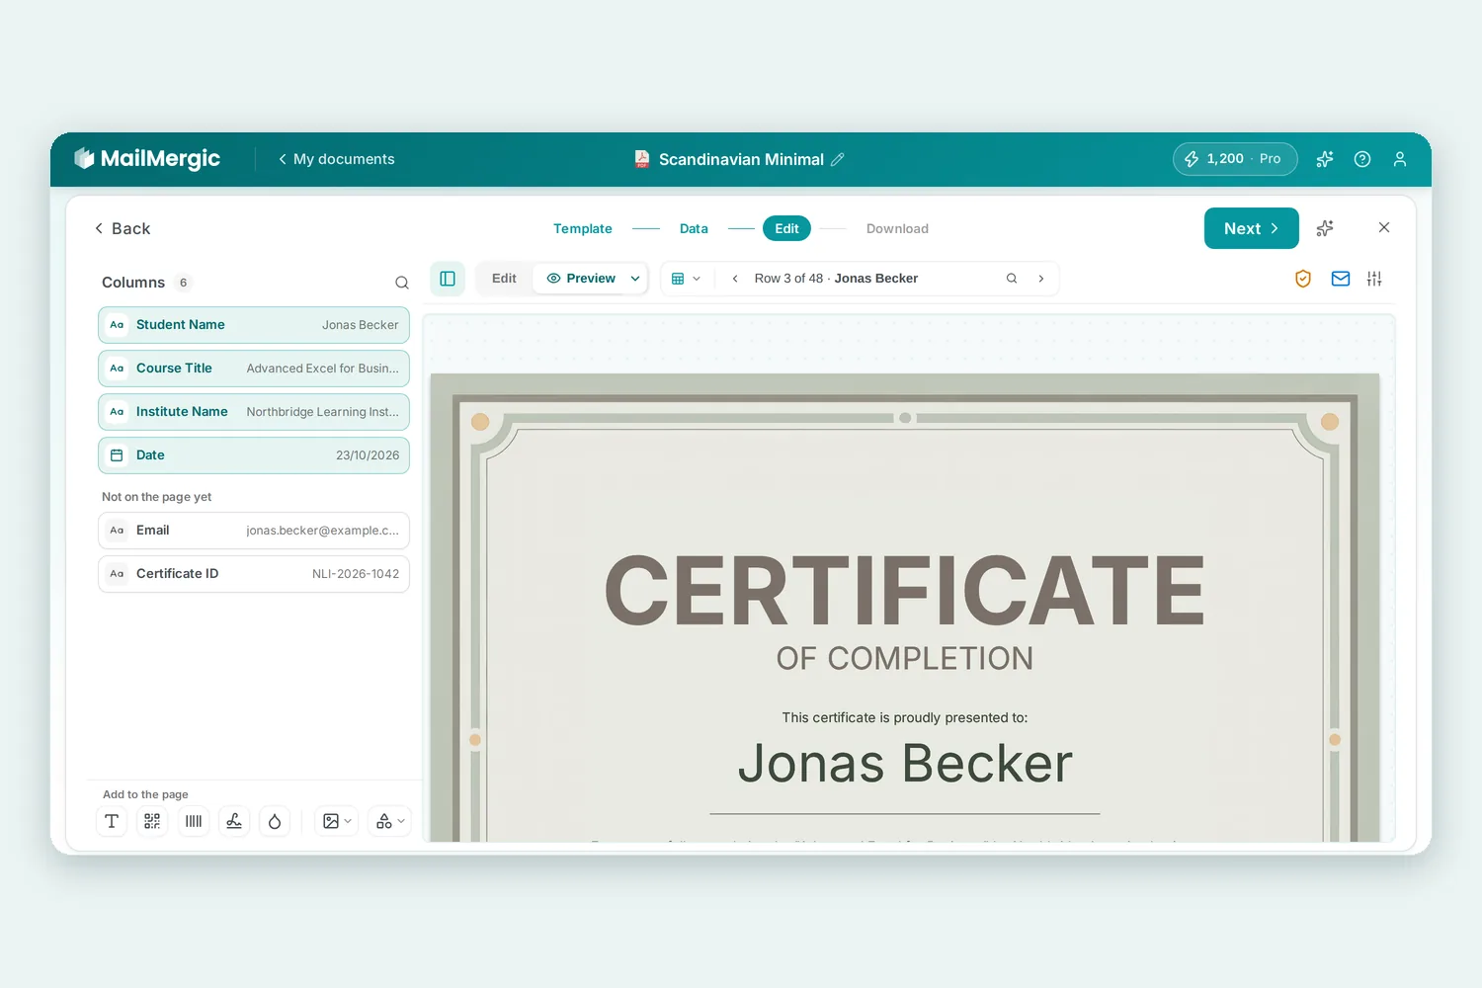Open the orange shield check icon
The height and width of the screenshot is (988, 1482).
tap(1303, 279)
